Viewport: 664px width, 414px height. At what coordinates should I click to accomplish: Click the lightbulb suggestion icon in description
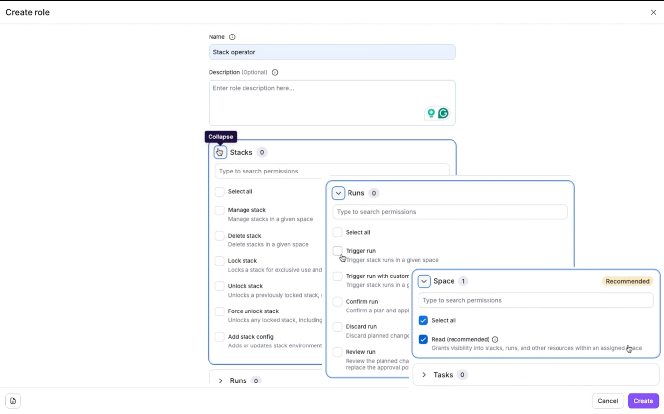pos(431,113)
